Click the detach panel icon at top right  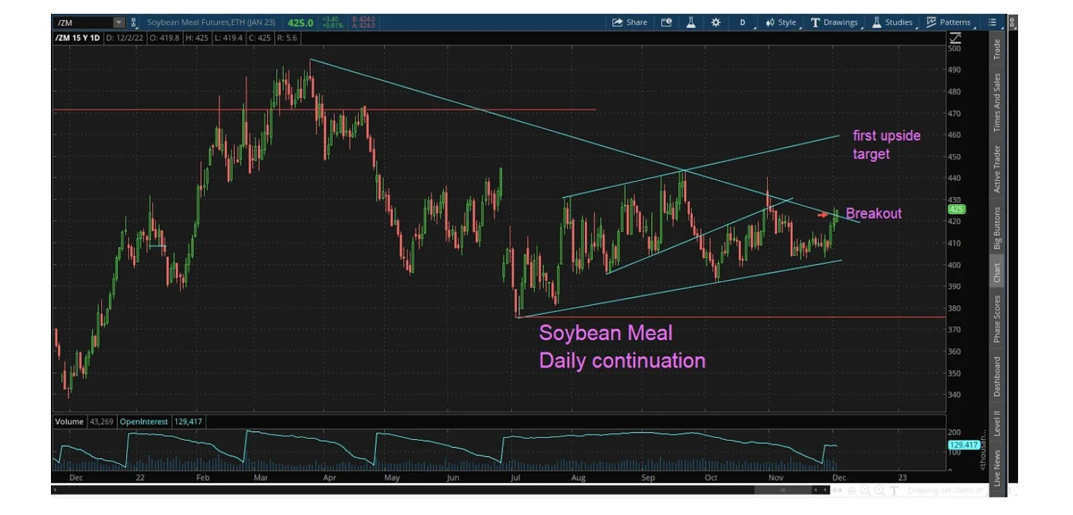tap(1012, 22)
